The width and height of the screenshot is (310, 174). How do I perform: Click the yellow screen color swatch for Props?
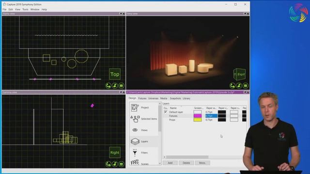[x=198, y=120]
